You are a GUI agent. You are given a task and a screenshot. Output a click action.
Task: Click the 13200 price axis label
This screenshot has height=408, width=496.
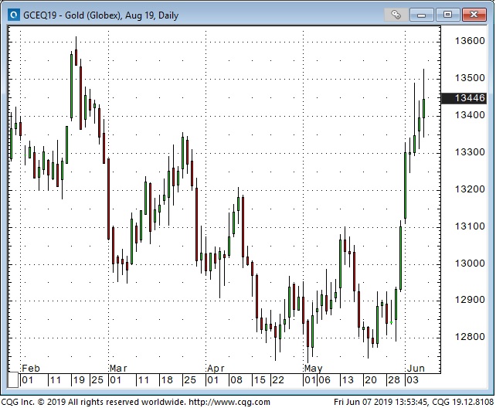470,189
